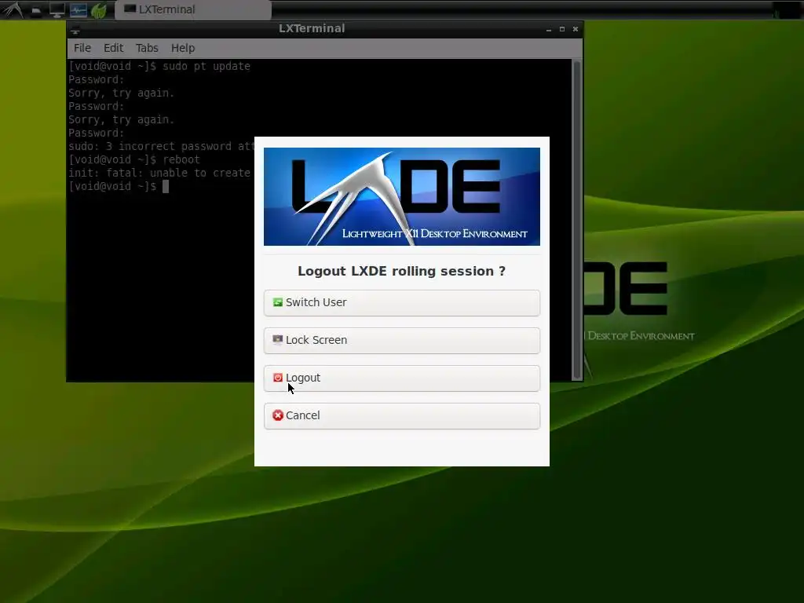This screenshot has height=603, width=804.
Task: Close the LXTerminal window
Action: click(x=576, y=29)
